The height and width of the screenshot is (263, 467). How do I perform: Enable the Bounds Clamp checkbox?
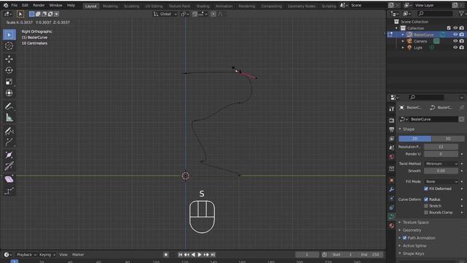point(426,213)
